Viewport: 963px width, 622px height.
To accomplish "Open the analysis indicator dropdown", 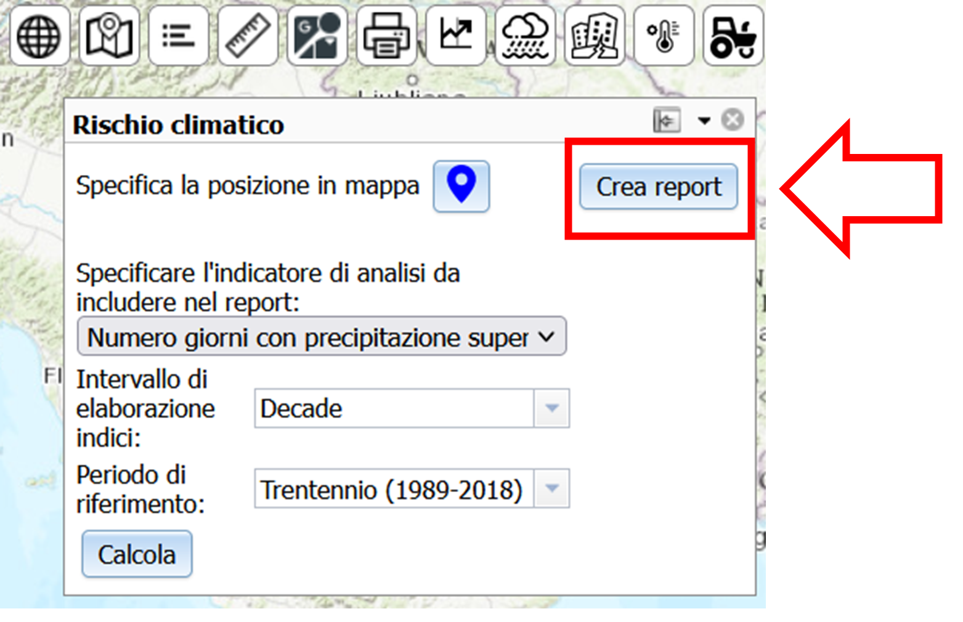I will point(322,336).
